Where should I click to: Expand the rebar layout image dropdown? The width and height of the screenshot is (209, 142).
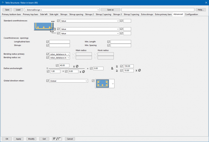(x=112, y=83)
